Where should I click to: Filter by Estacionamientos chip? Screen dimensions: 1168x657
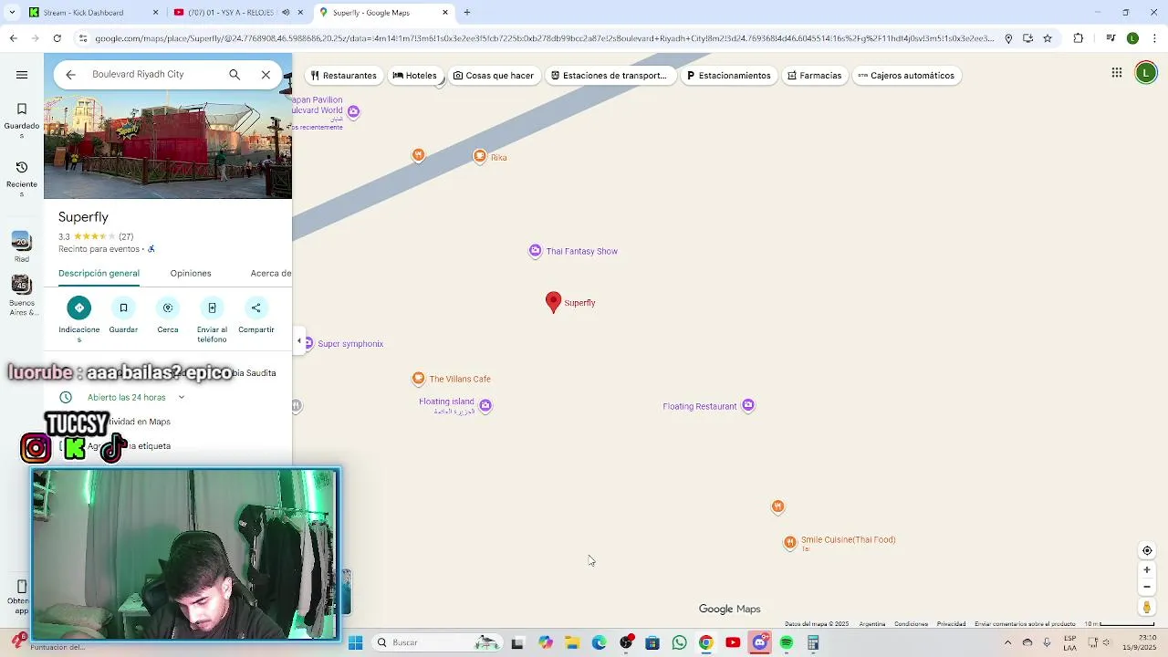click(728, 76)
